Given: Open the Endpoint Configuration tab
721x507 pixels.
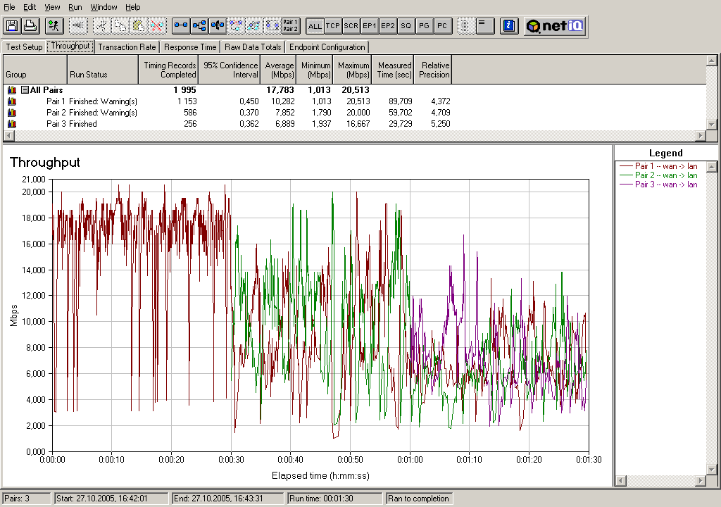Looking at the screenshot, I should (327, 47).
